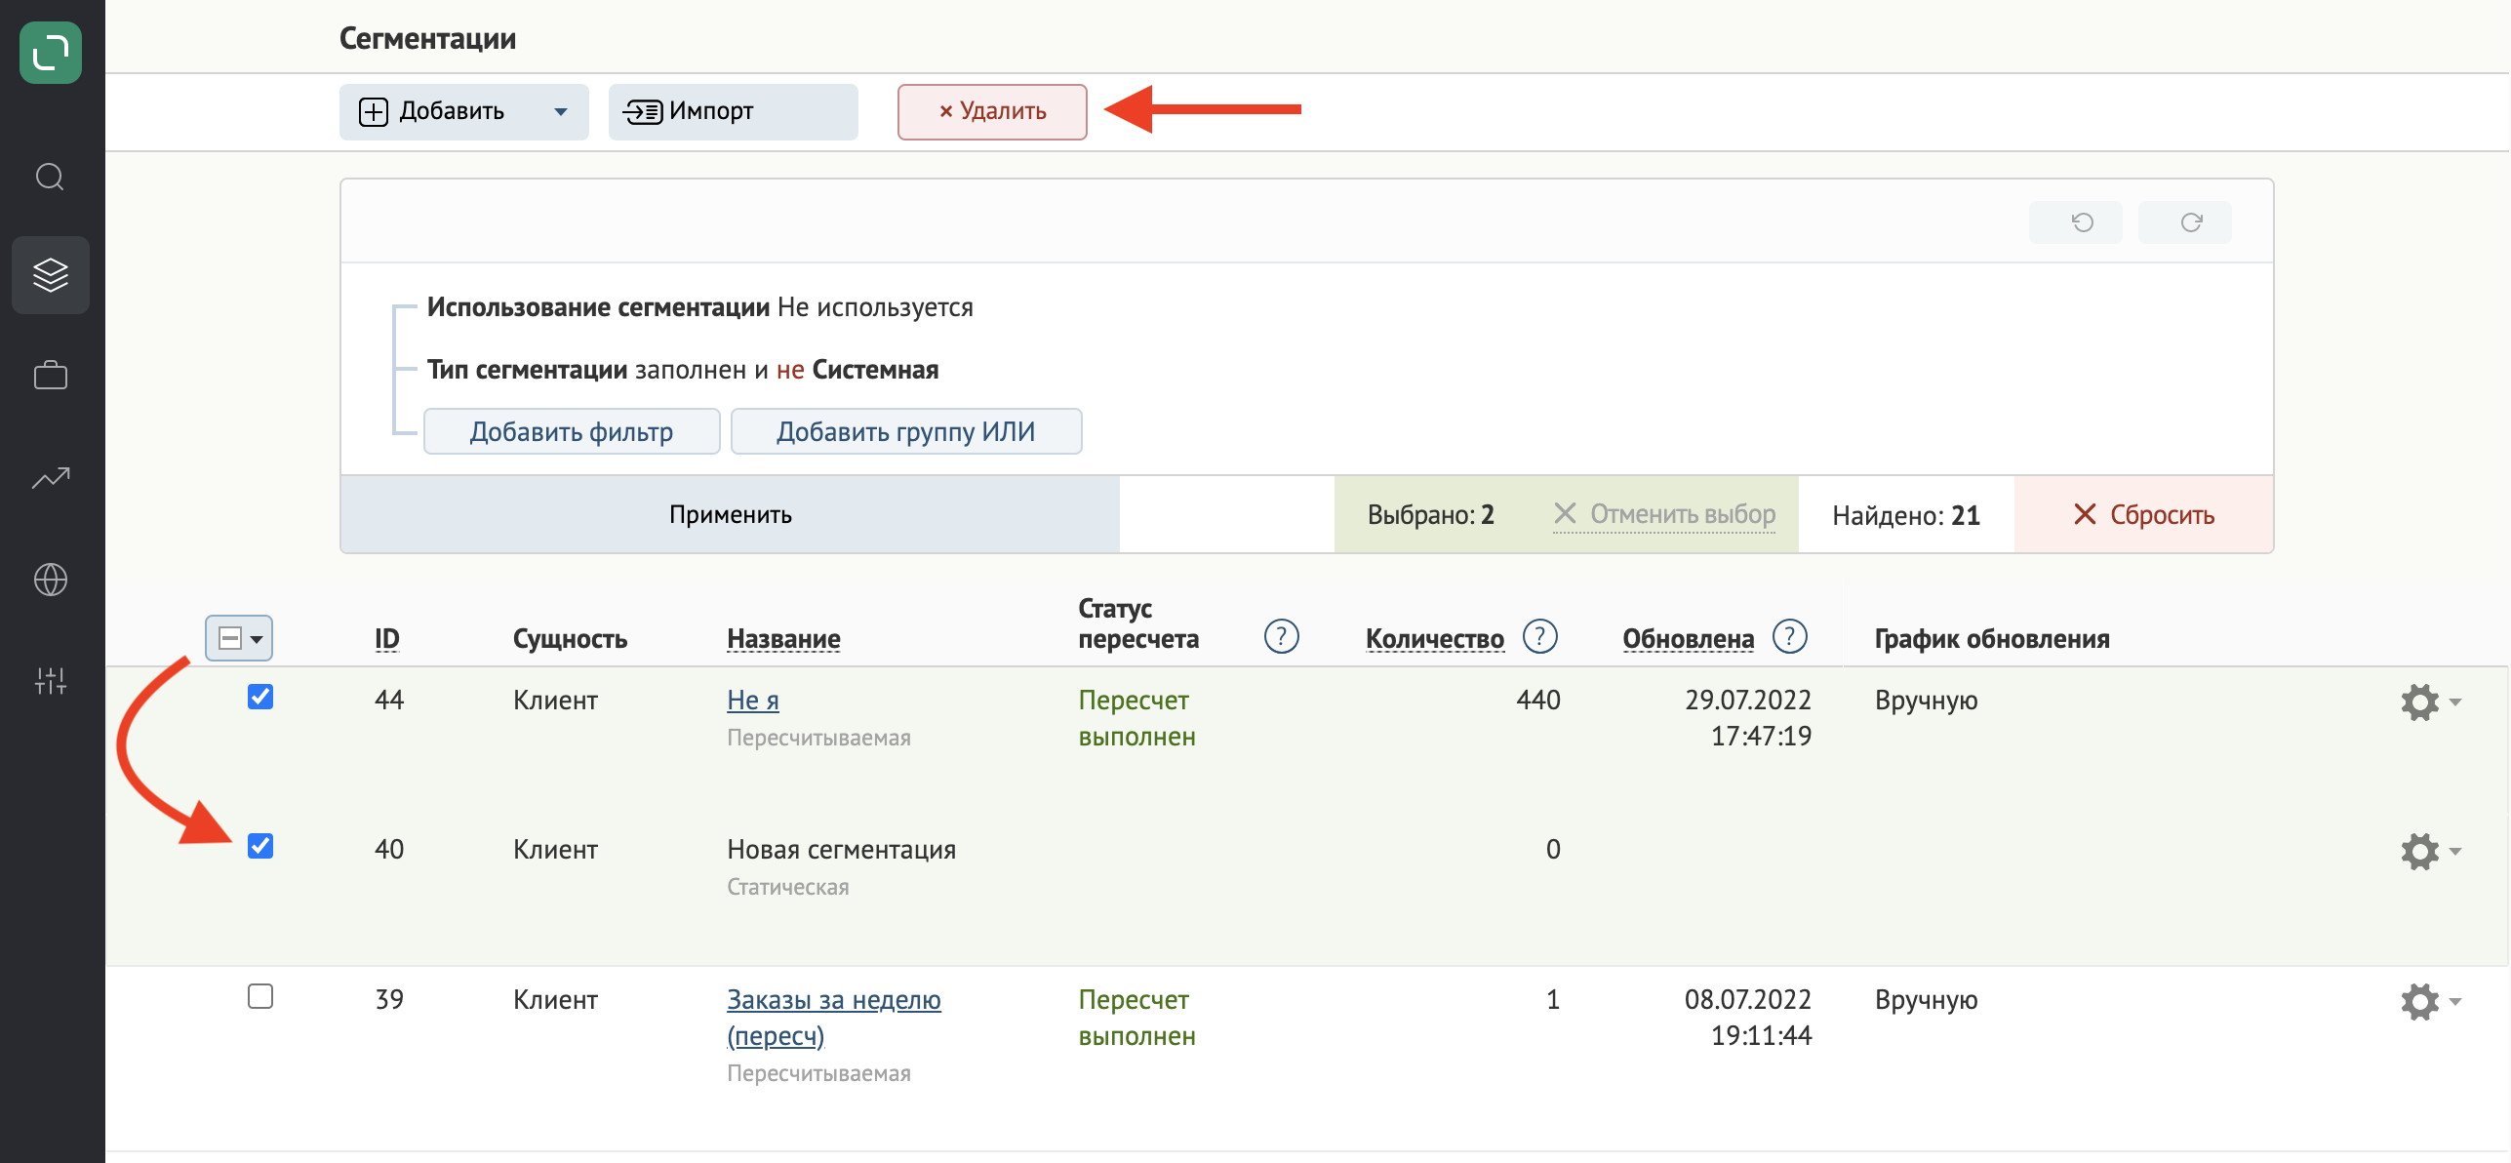The height and width of the screenshot is (1163, 2511).
Task: Click Пересчет выполнен status for segment 39
Action: click(1136, 1018)
